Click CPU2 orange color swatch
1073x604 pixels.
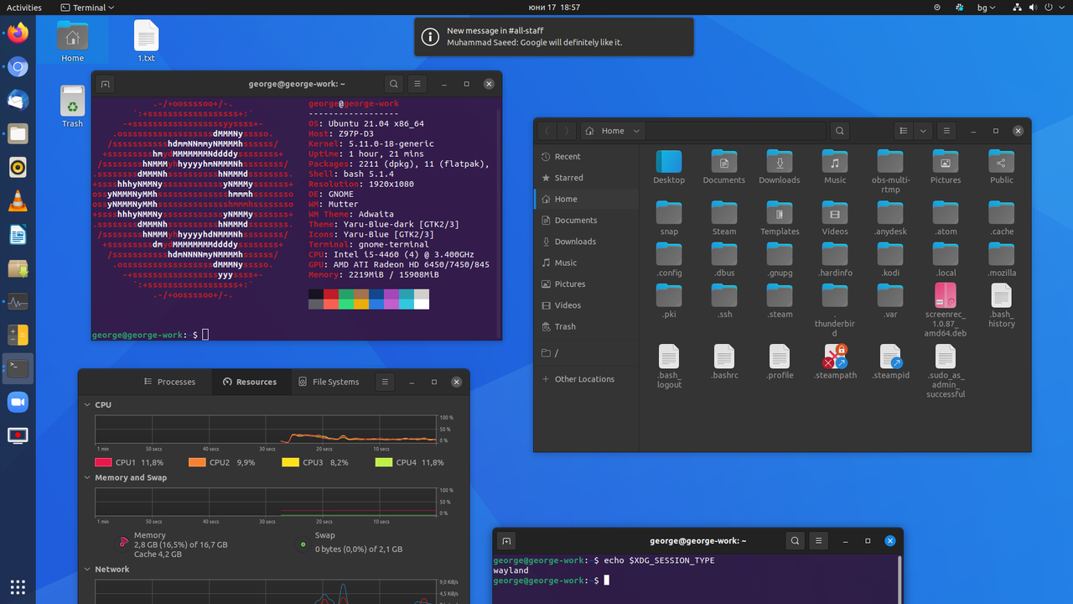[x=197, y=462]
